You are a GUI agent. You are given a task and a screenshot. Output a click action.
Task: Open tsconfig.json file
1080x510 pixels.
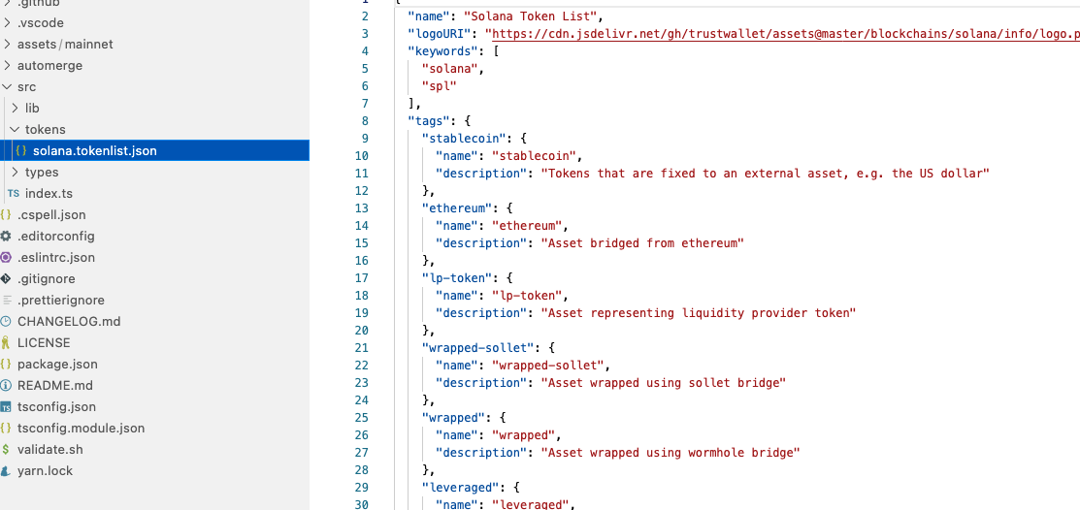tap(56, 407)
